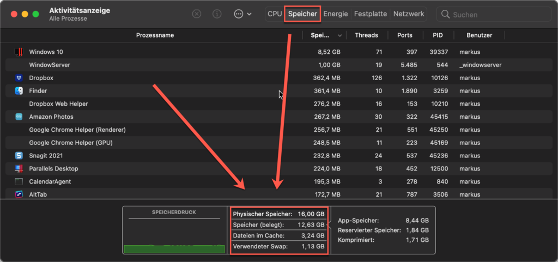
Task: Select the Dropbox Web Helper row
Action: click(x=279, y=104)
